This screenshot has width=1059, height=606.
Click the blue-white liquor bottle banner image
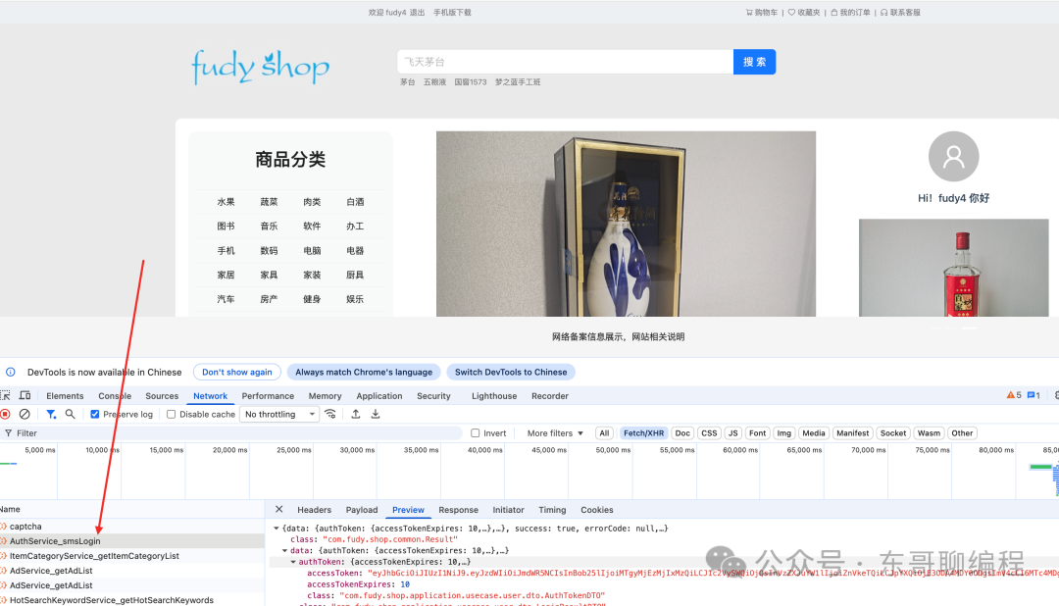coord(626,224)
